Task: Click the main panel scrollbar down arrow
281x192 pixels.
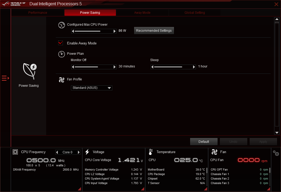Action: (x=277, y=132)
